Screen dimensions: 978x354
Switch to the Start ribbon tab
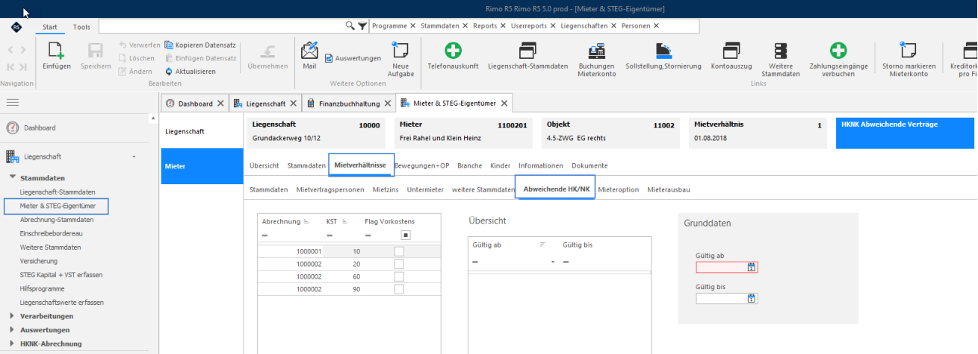[49, 27]
